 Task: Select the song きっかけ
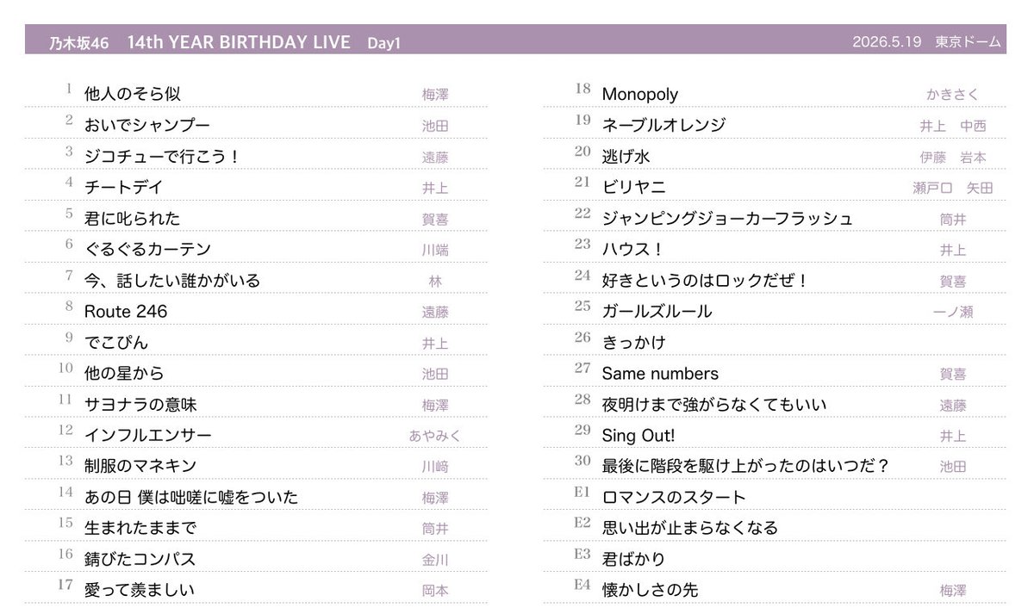[633, 342]
